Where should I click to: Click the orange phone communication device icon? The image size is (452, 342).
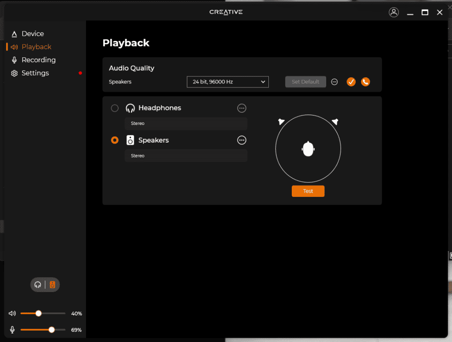pyautogui.click(x=365, y=82)
